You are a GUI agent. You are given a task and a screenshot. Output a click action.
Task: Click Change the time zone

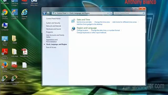pyautogui.click(x=102, y=22)
